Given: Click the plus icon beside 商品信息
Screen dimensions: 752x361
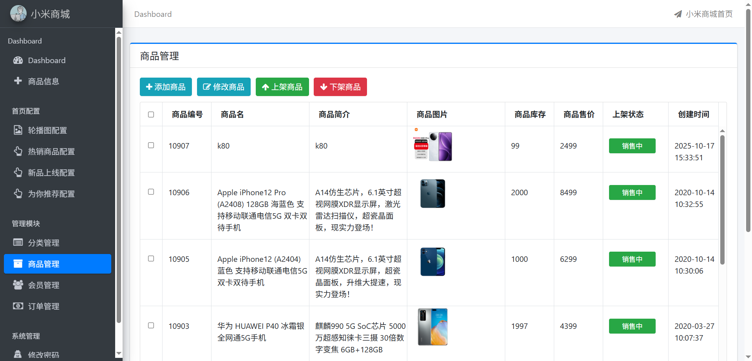Looking at the screenshot, I should click(x=18, y=81).
